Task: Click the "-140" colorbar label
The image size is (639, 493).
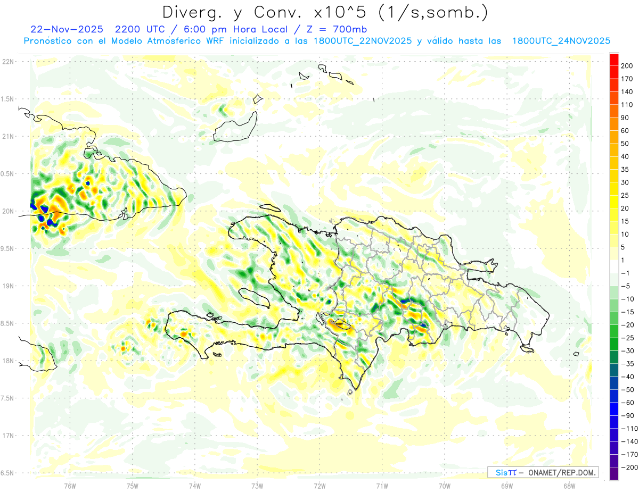Action: [629, 441]
